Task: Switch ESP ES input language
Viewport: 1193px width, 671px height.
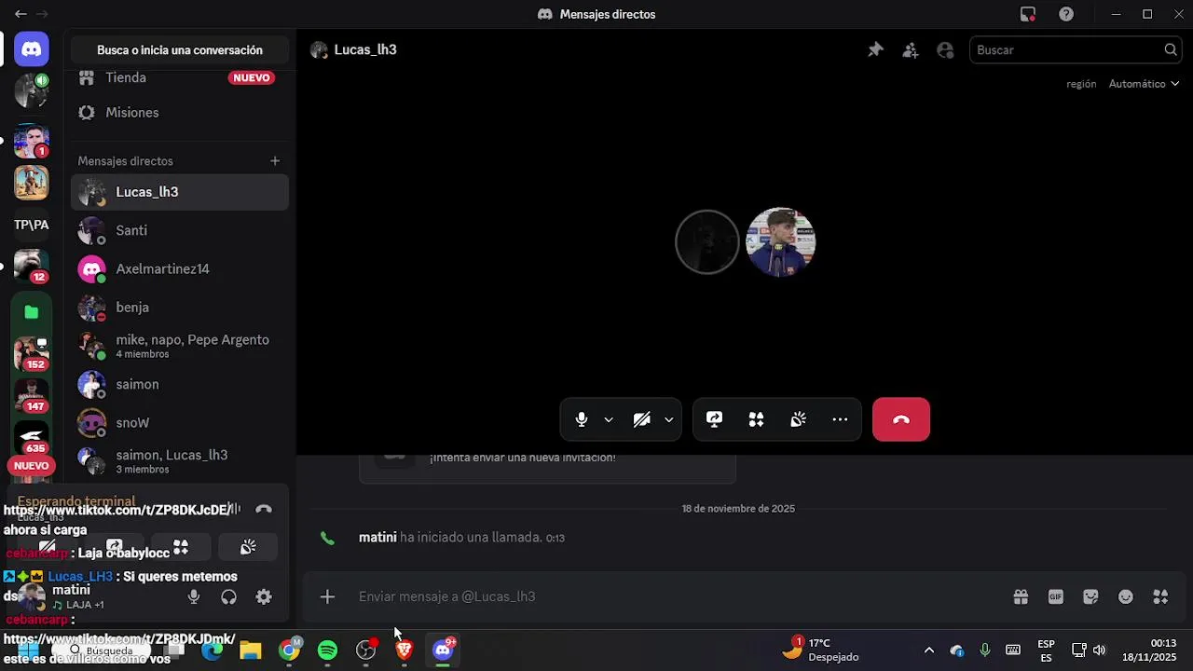Action: (1046, 650)
